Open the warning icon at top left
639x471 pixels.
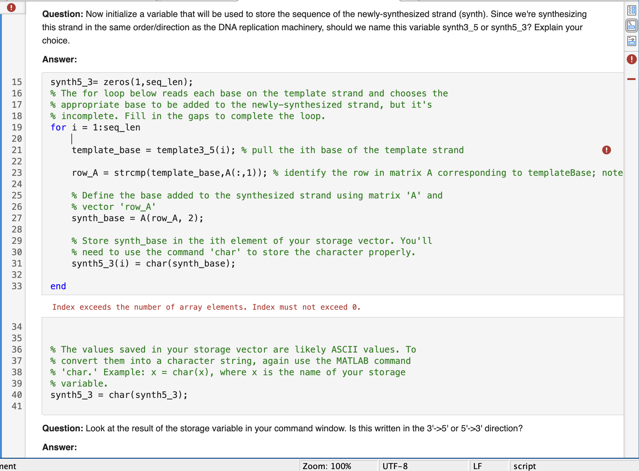pos(12,7)
